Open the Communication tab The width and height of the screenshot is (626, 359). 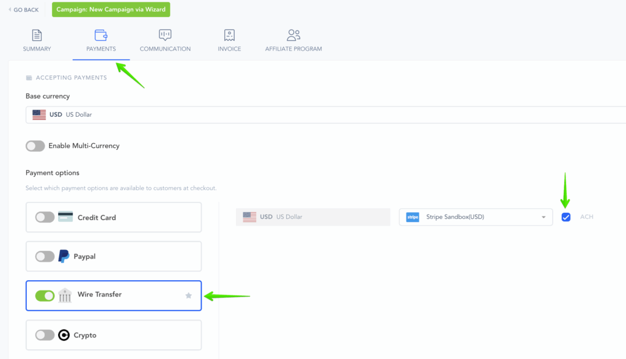click(x=165, y=40)
